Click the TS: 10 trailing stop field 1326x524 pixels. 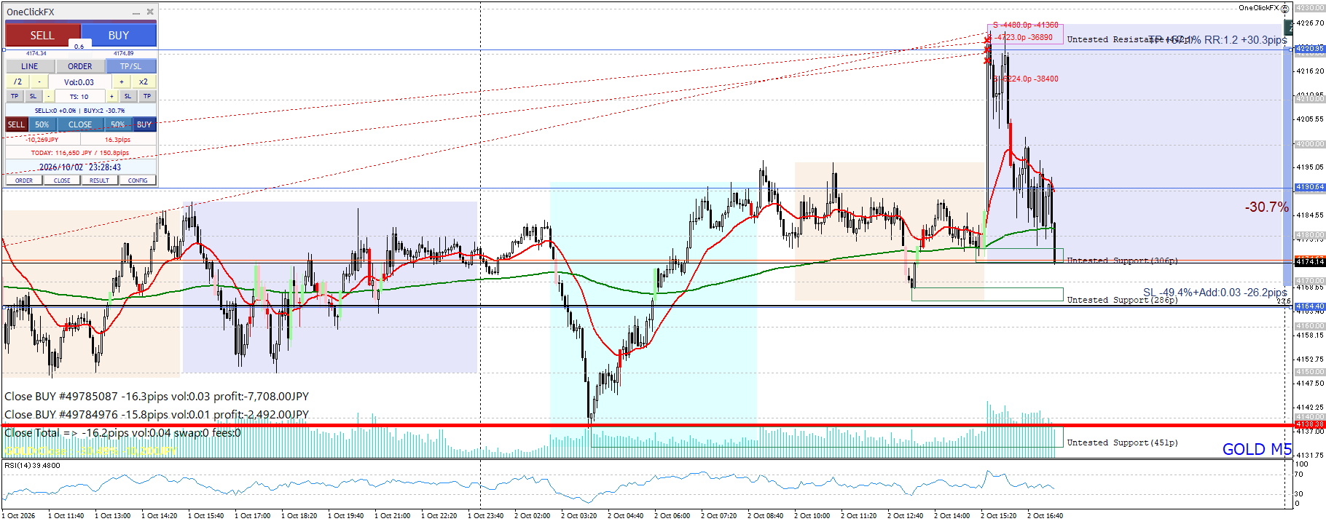tap(79, 96)
